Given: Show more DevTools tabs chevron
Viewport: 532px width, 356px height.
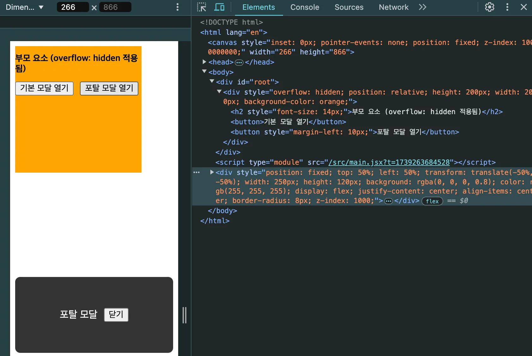Looking at the screenshot, I should [423, 7].
